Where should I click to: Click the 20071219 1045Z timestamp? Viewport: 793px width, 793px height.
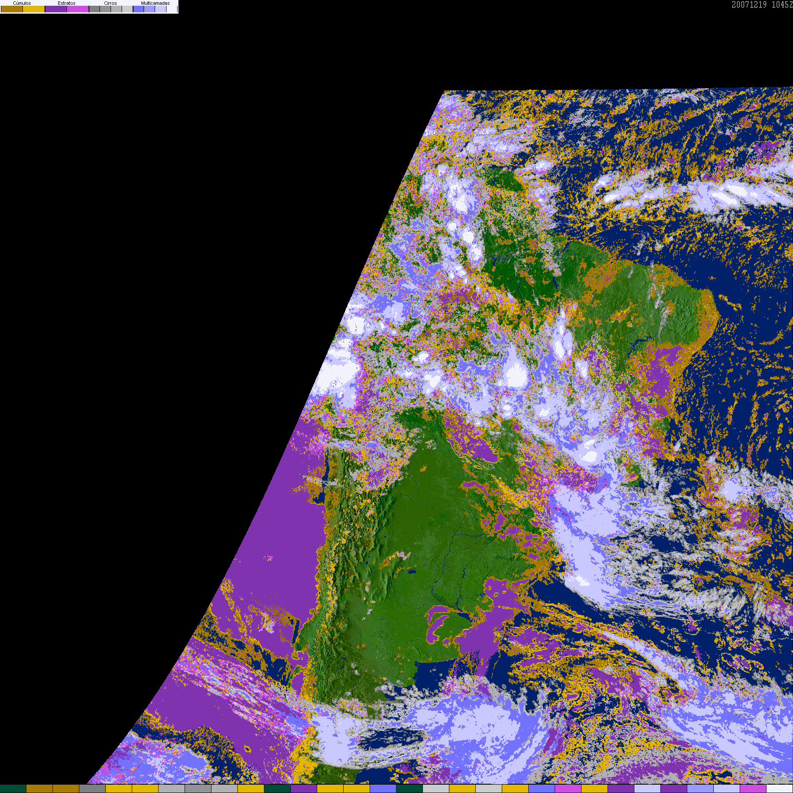point(762,4)
